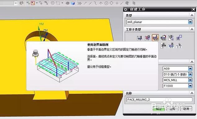The height and width of the screenshot is (119, 197).
Task: Click the dashed rectangle selection icon
Action: point(58,3)
